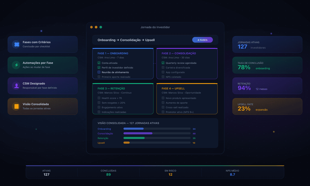Image resolution: width=310 pixels, height=186 pixels.
Task: Click the green dot in window title bar
Action: click(x=101, y=27)
